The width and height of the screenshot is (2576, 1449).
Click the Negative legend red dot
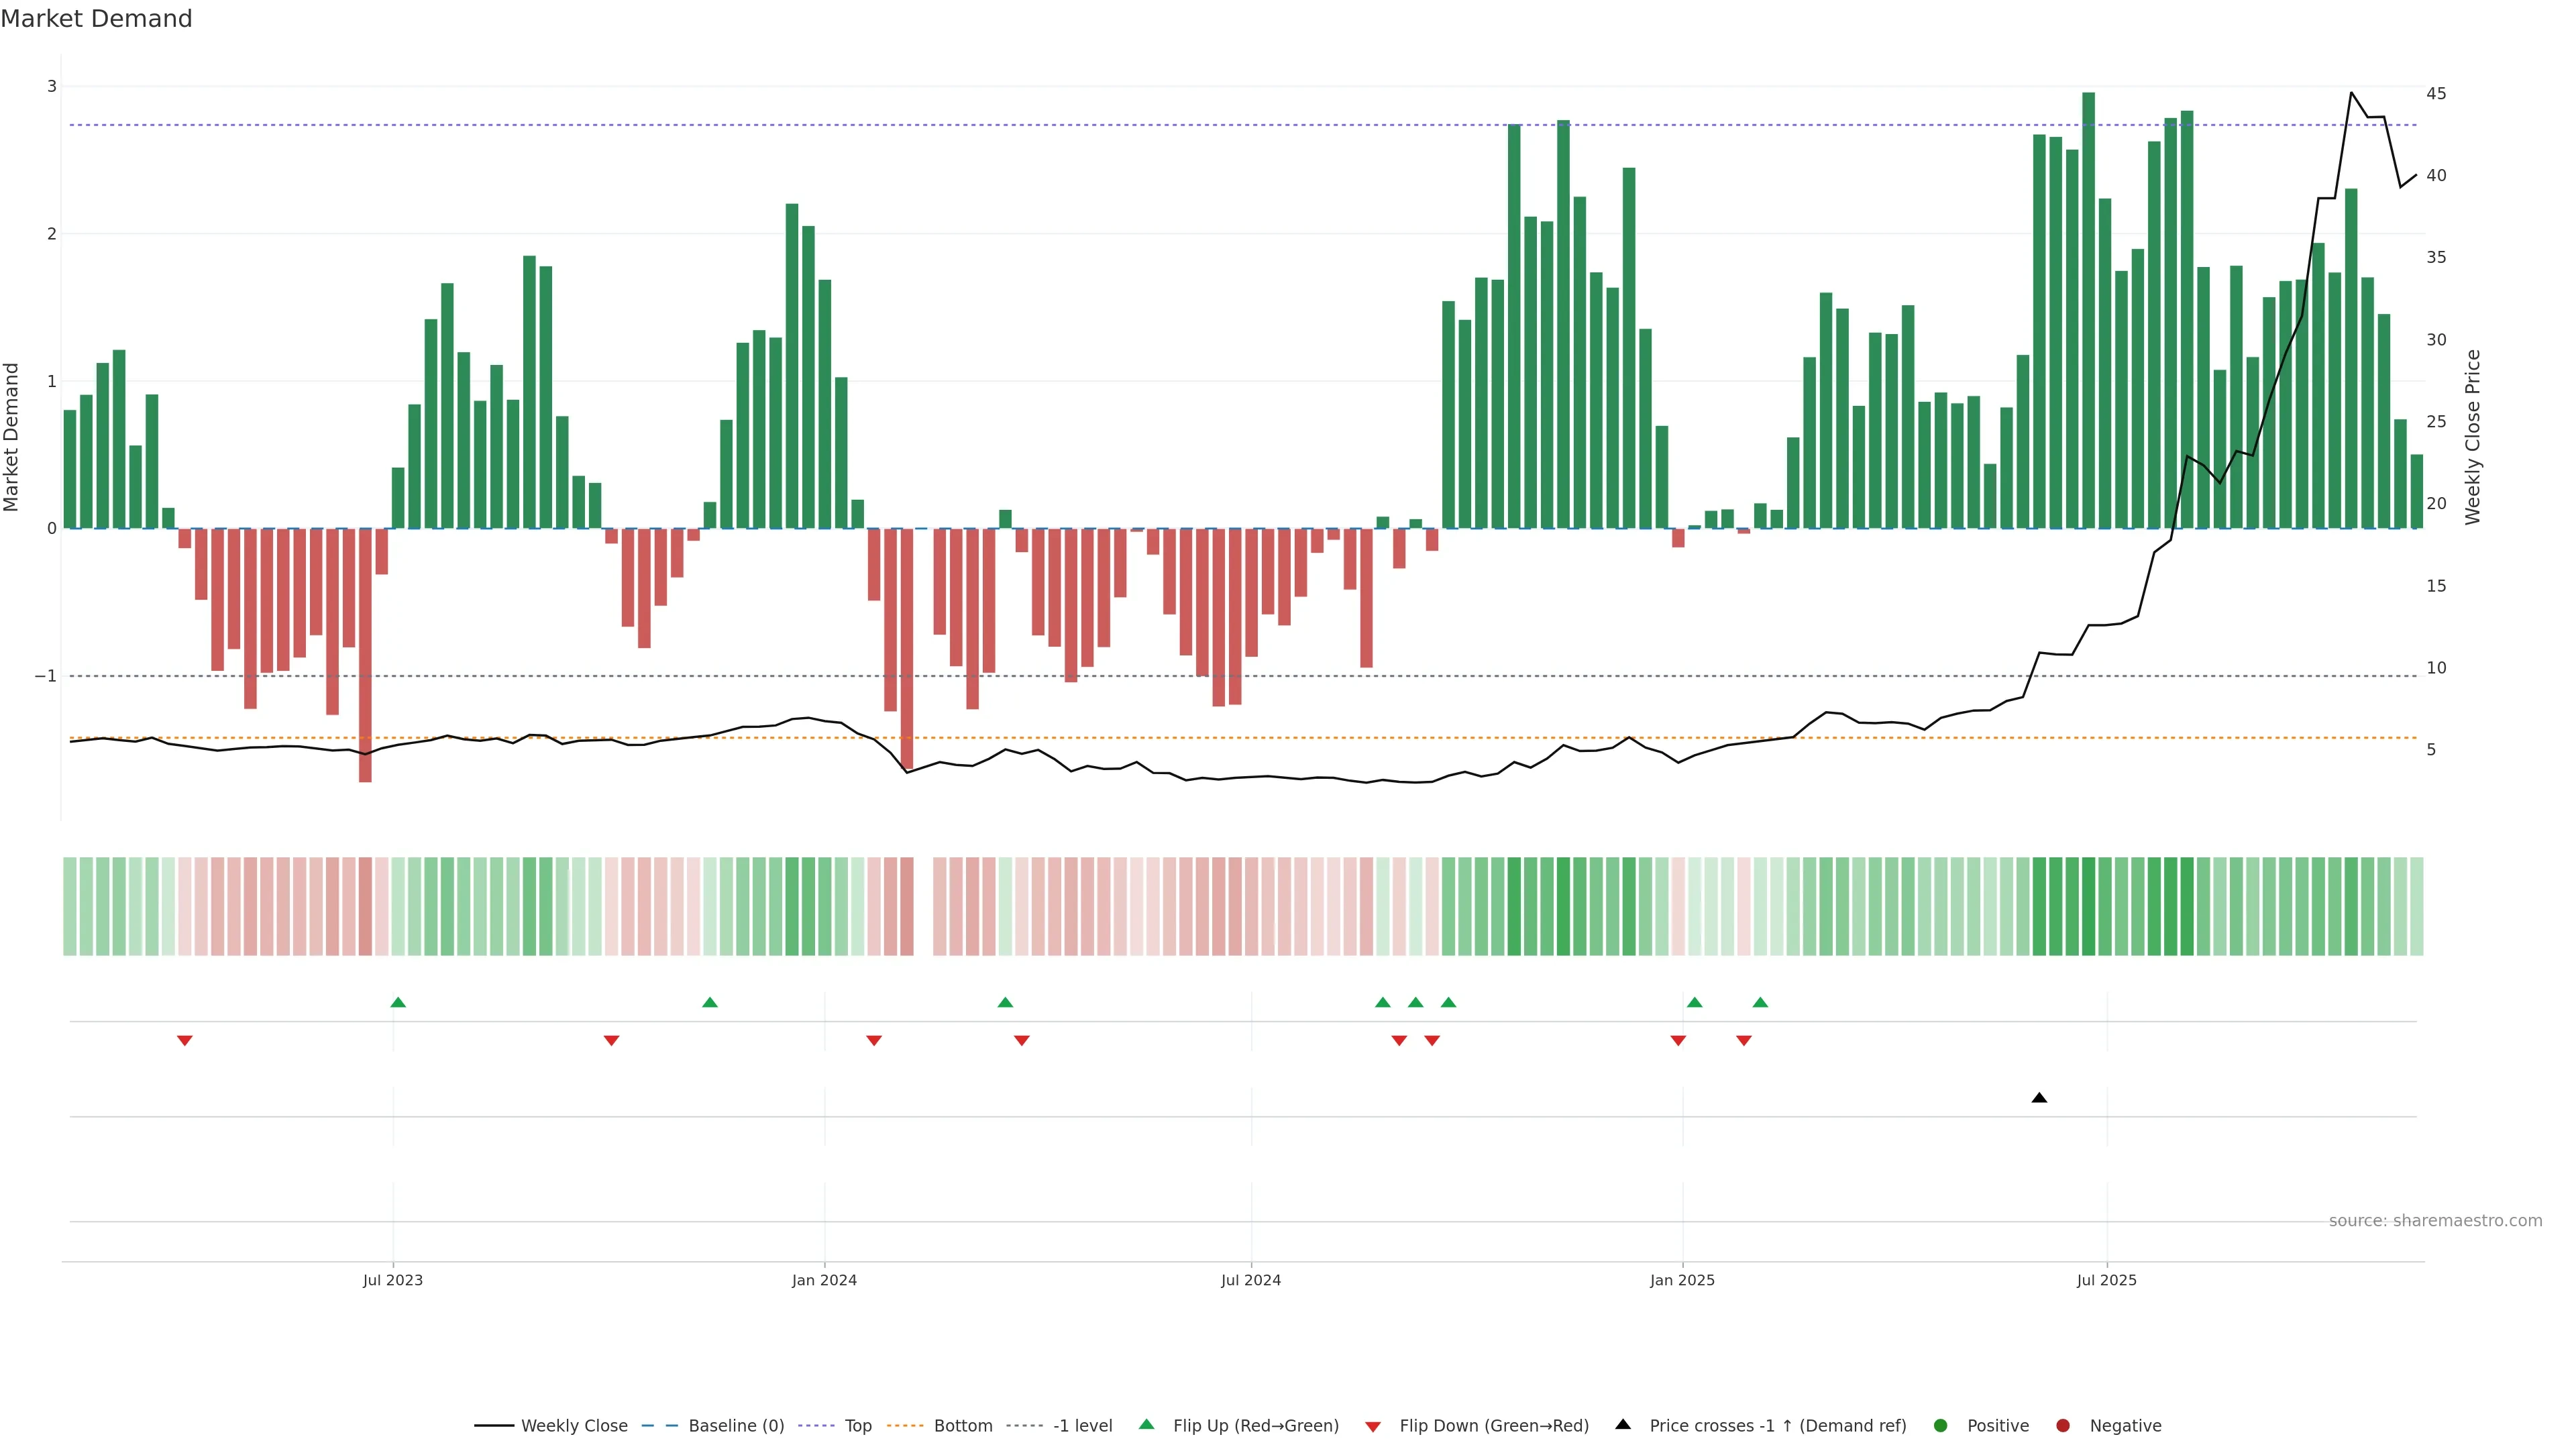pyautogui.click(x=2063, y=1425)
